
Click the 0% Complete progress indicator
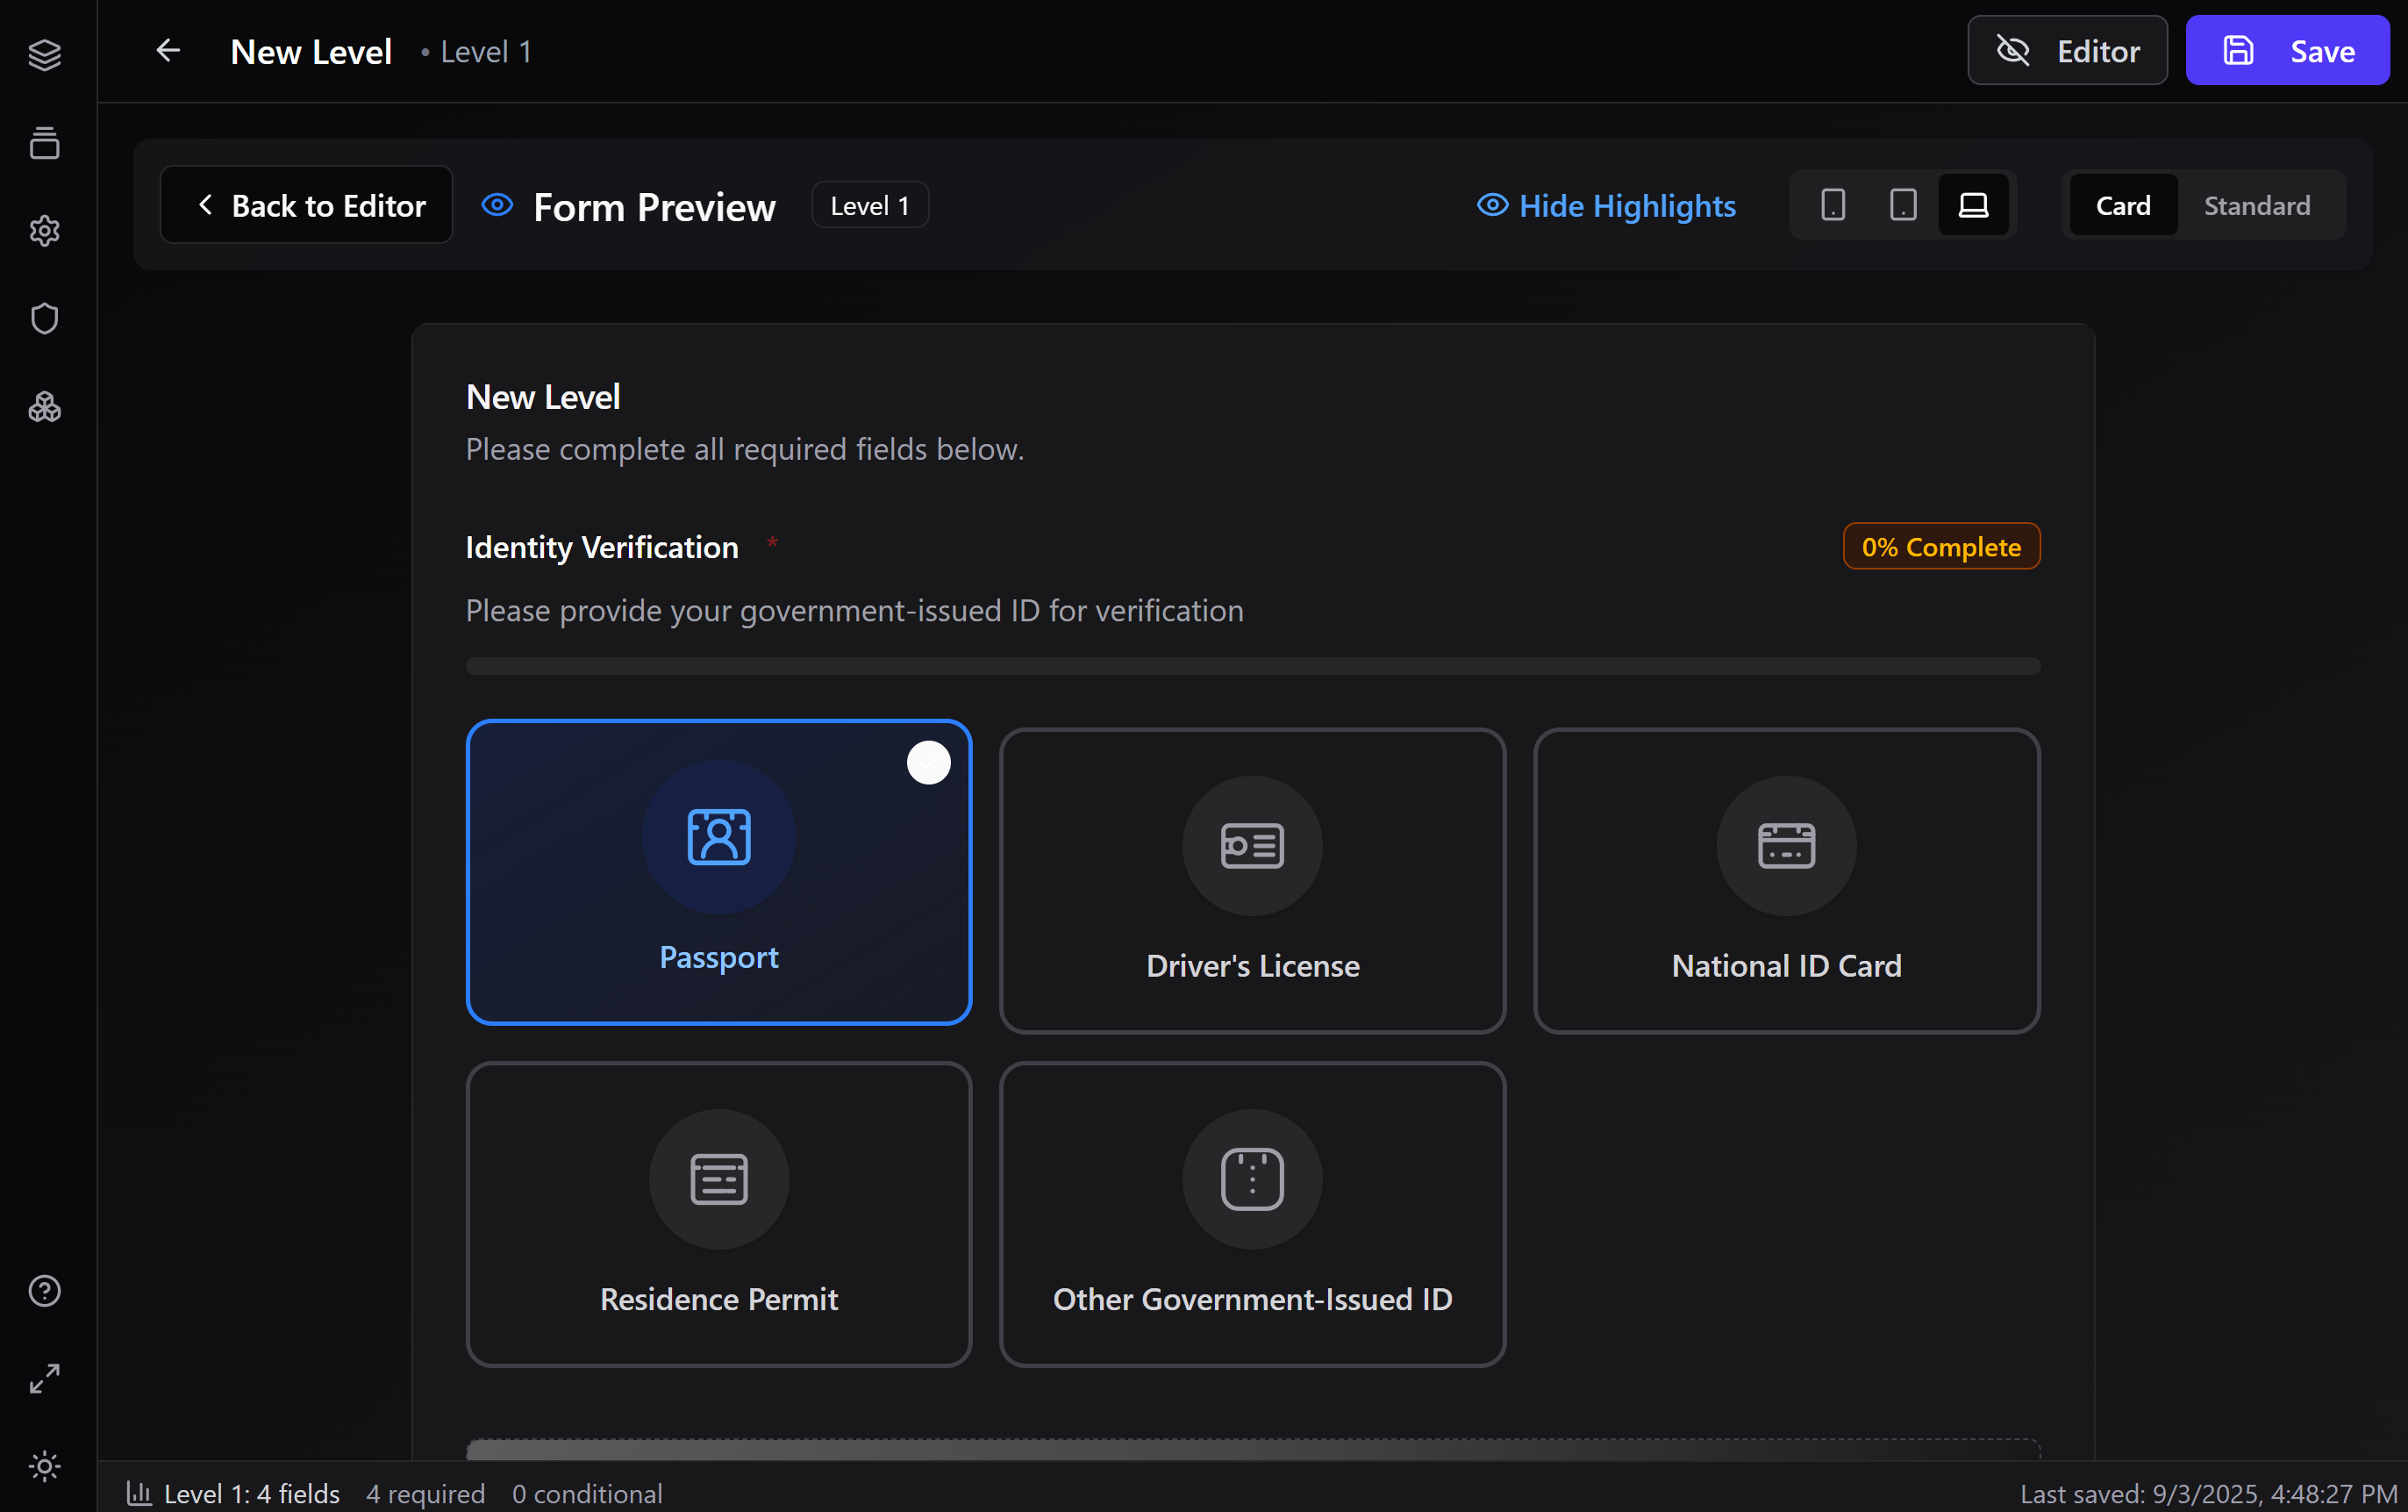[1940, 546]
